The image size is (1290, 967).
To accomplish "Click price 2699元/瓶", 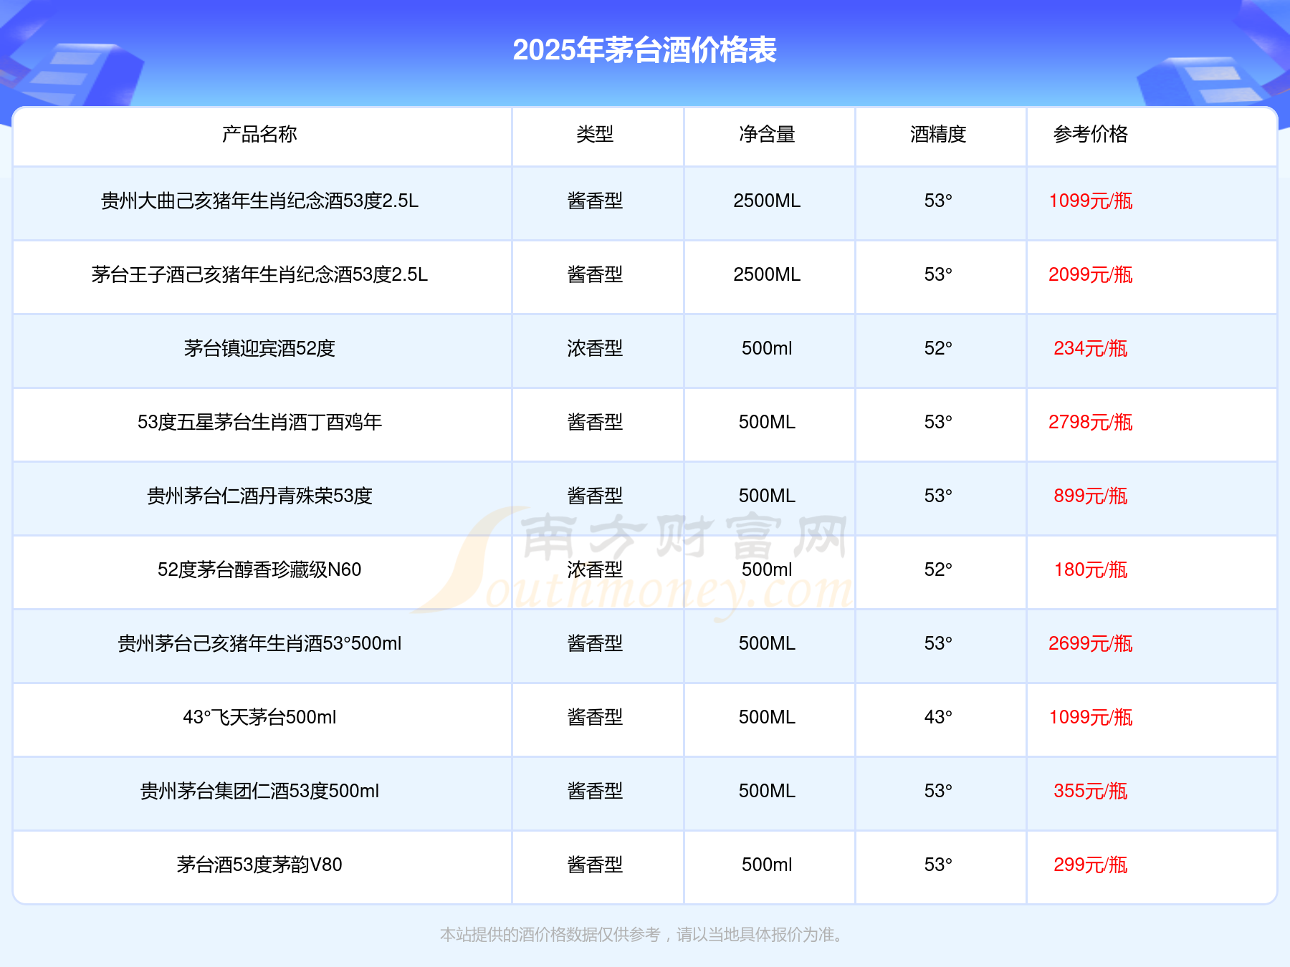I will (x=1091, y=643).
